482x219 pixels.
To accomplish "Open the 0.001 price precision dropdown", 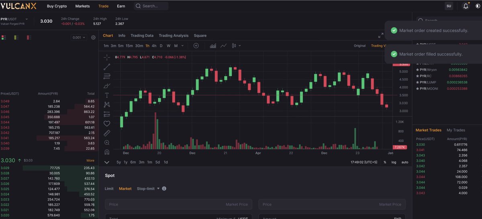I will tap(79, 37).
